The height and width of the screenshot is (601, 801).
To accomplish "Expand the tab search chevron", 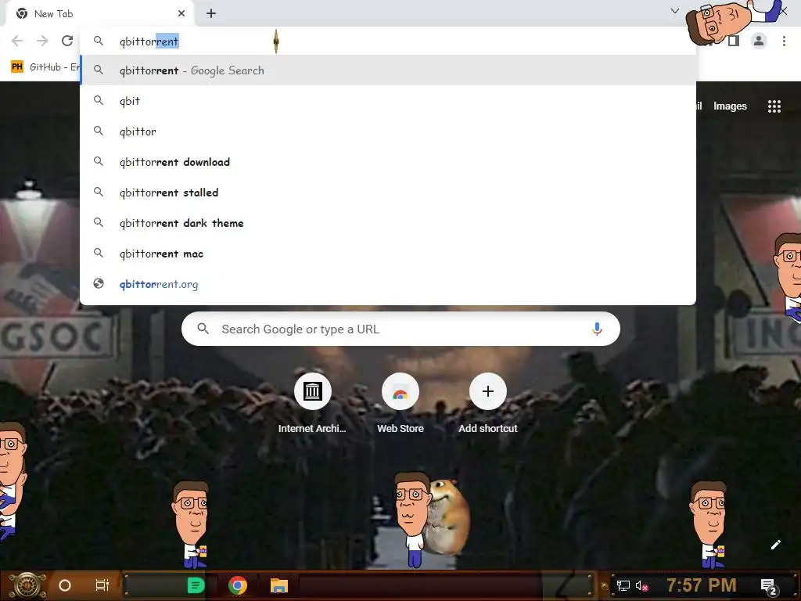I will [x=675, y=11].
